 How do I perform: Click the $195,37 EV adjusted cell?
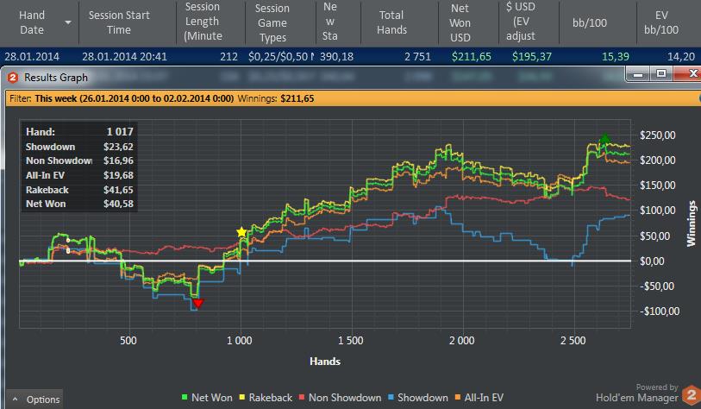click(x=531, y=57)
